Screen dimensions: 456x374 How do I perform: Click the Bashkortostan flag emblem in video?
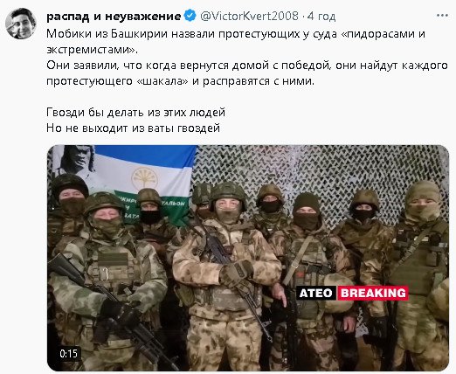click(x=144, y=177)
